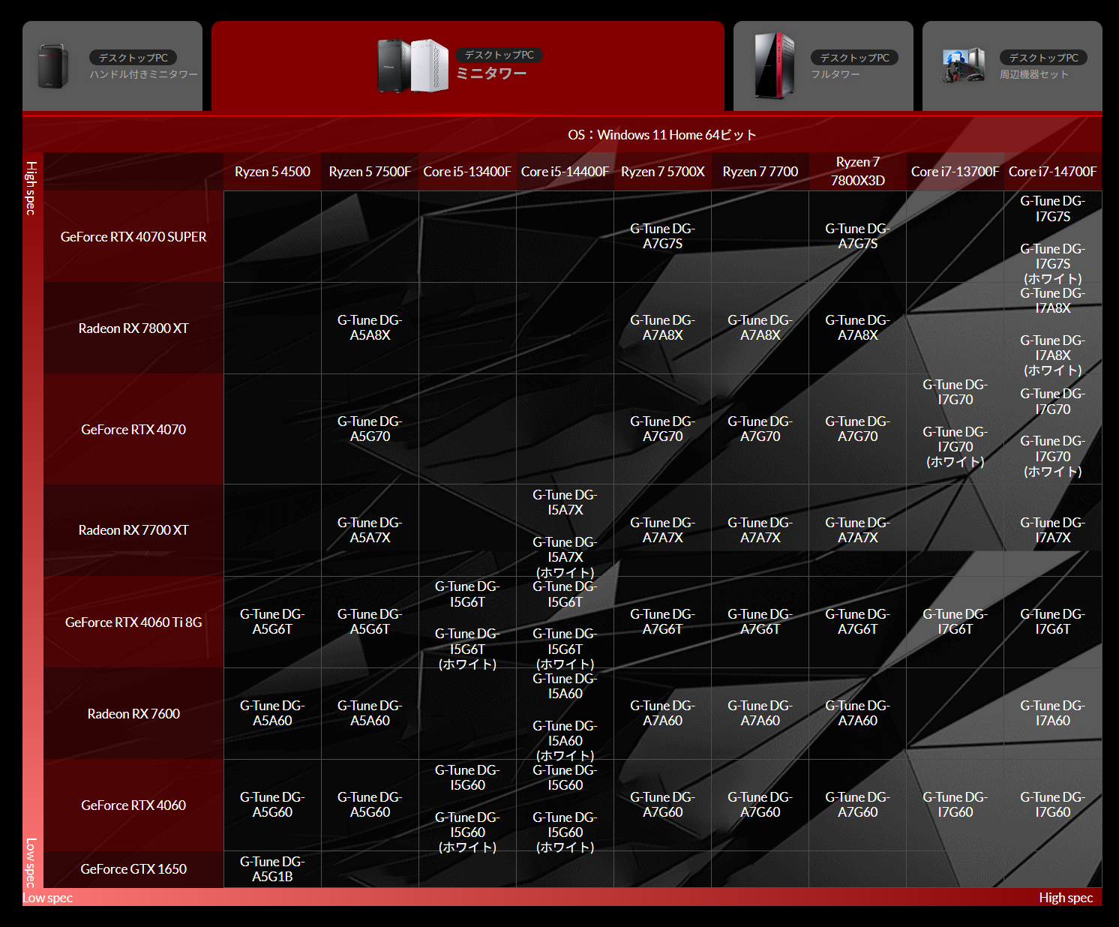Open G-Tune DG-A5G70 model link
The width and height of the screenshot is (1119, 927).
coord(370,429)
